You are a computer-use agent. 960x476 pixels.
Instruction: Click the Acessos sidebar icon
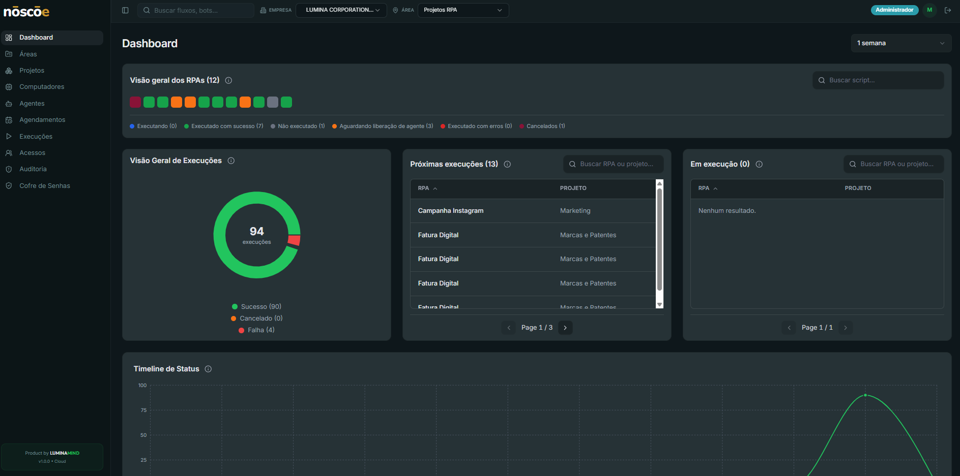pyautogui.click(x=9, y=153)
